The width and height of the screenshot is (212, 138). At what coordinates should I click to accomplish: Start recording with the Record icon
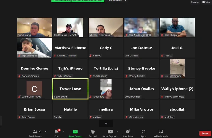pos(93,131)
